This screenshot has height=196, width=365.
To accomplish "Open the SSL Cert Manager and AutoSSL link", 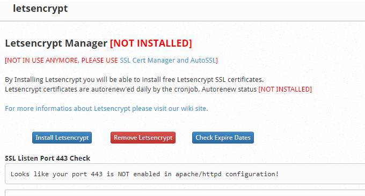I will pos(168,61).
